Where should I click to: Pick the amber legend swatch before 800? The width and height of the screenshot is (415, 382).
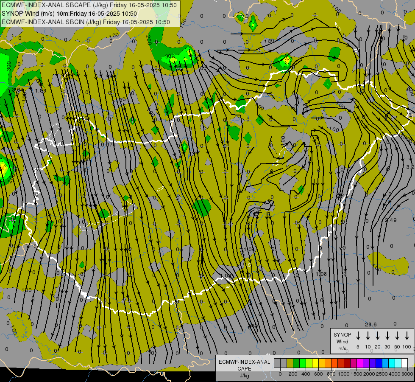tap(322, 363)
